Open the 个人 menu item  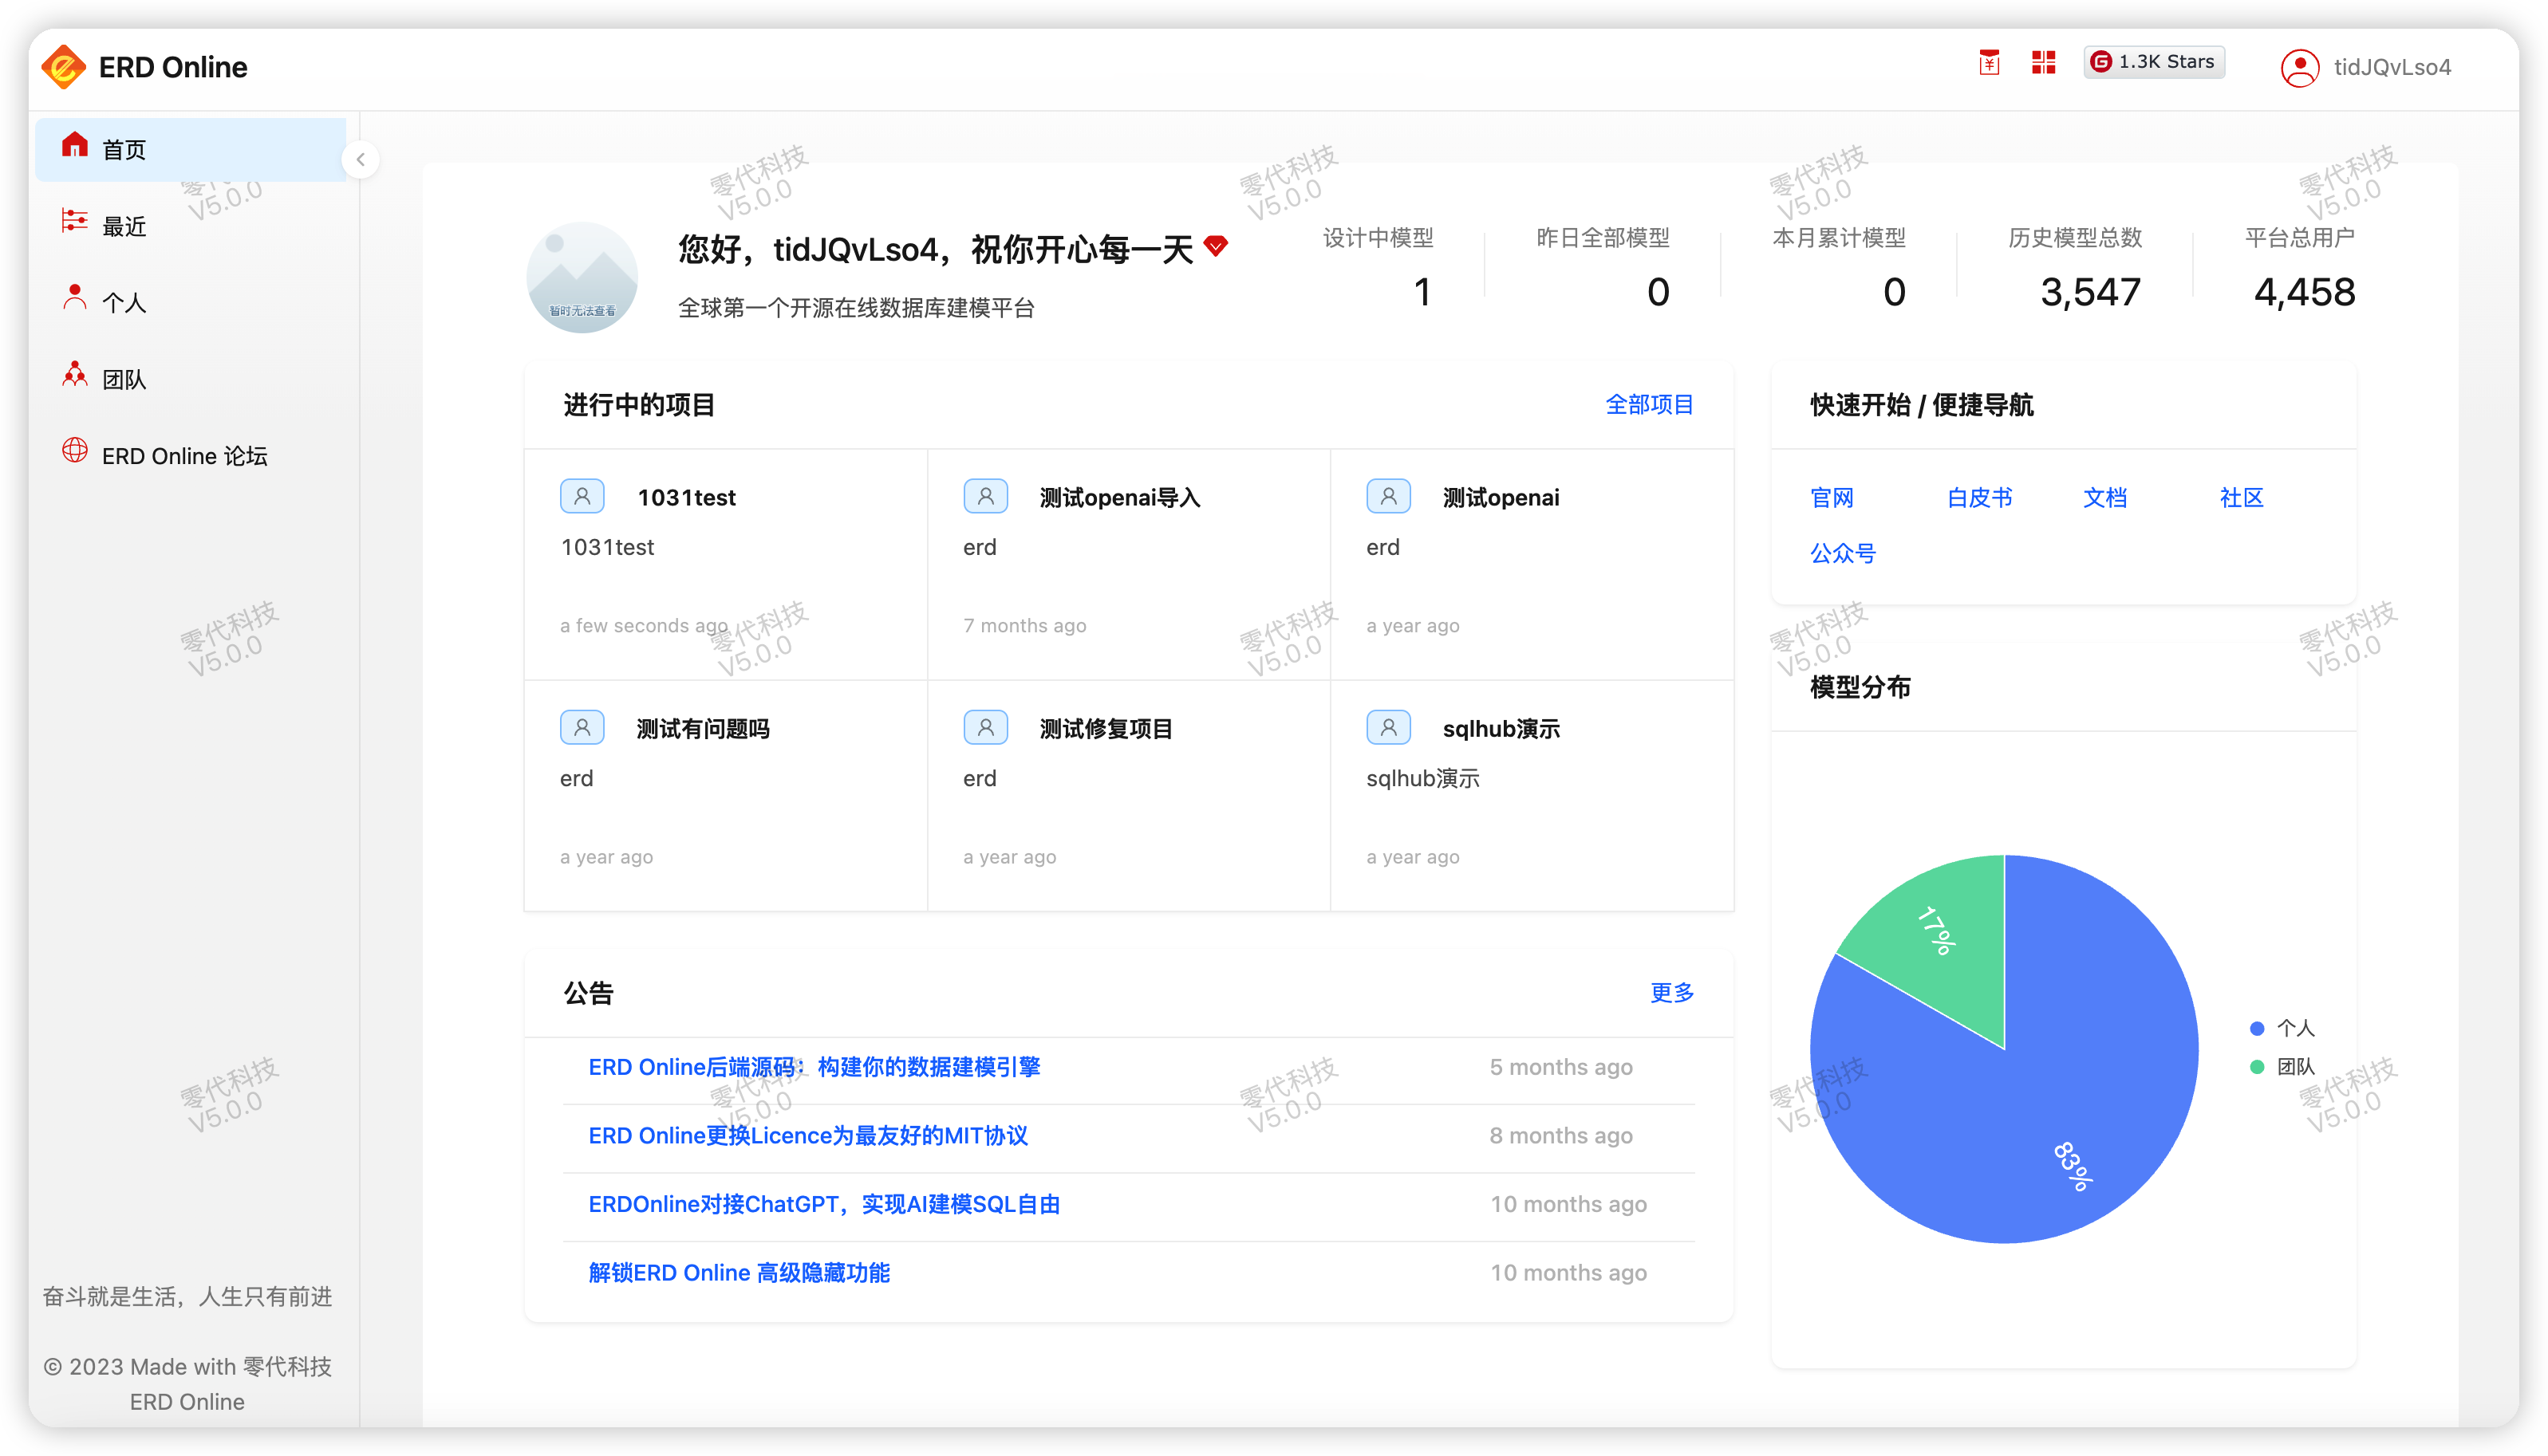point(191,302)
